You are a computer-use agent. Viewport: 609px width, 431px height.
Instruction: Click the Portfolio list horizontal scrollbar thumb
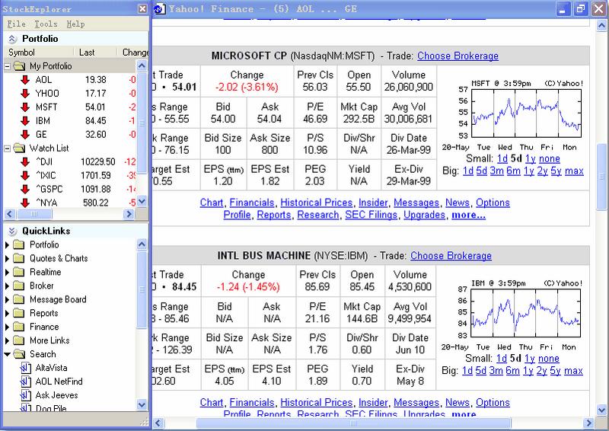click(x=34, y=214)
